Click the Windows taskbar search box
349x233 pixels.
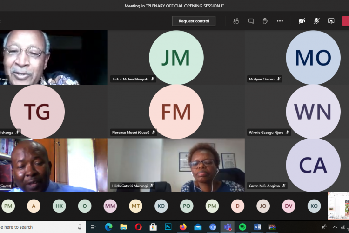click(x=37, y=227)
